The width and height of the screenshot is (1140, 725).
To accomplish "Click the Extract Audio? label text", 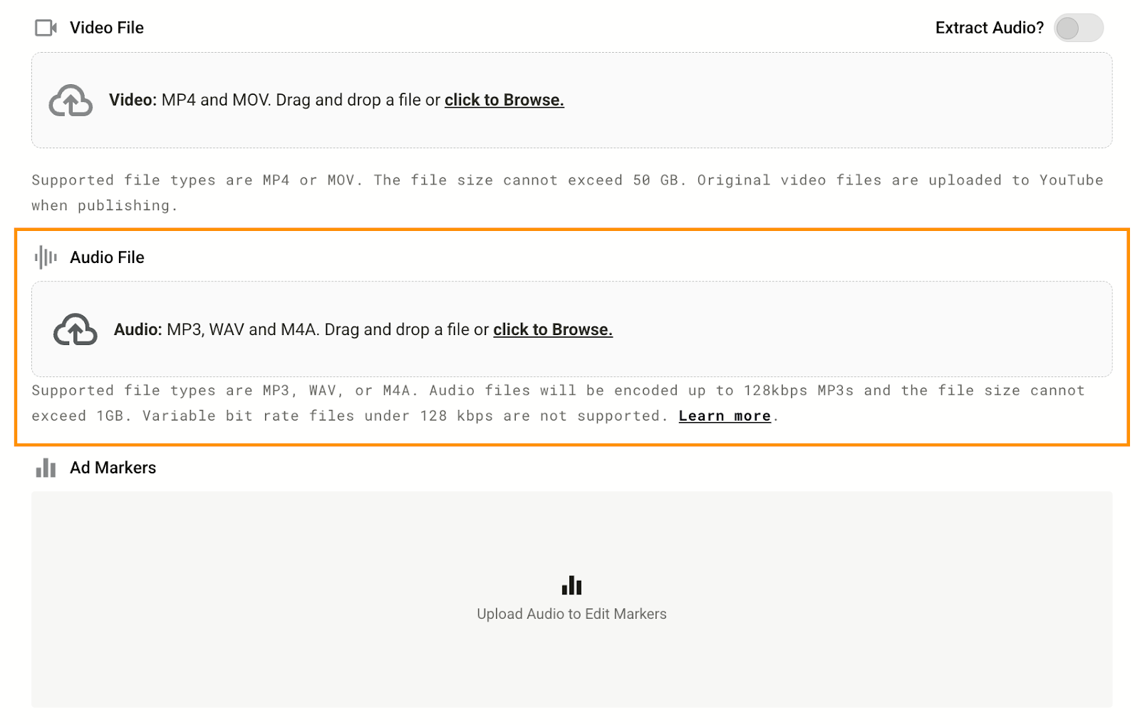I will tap(989, 28).
